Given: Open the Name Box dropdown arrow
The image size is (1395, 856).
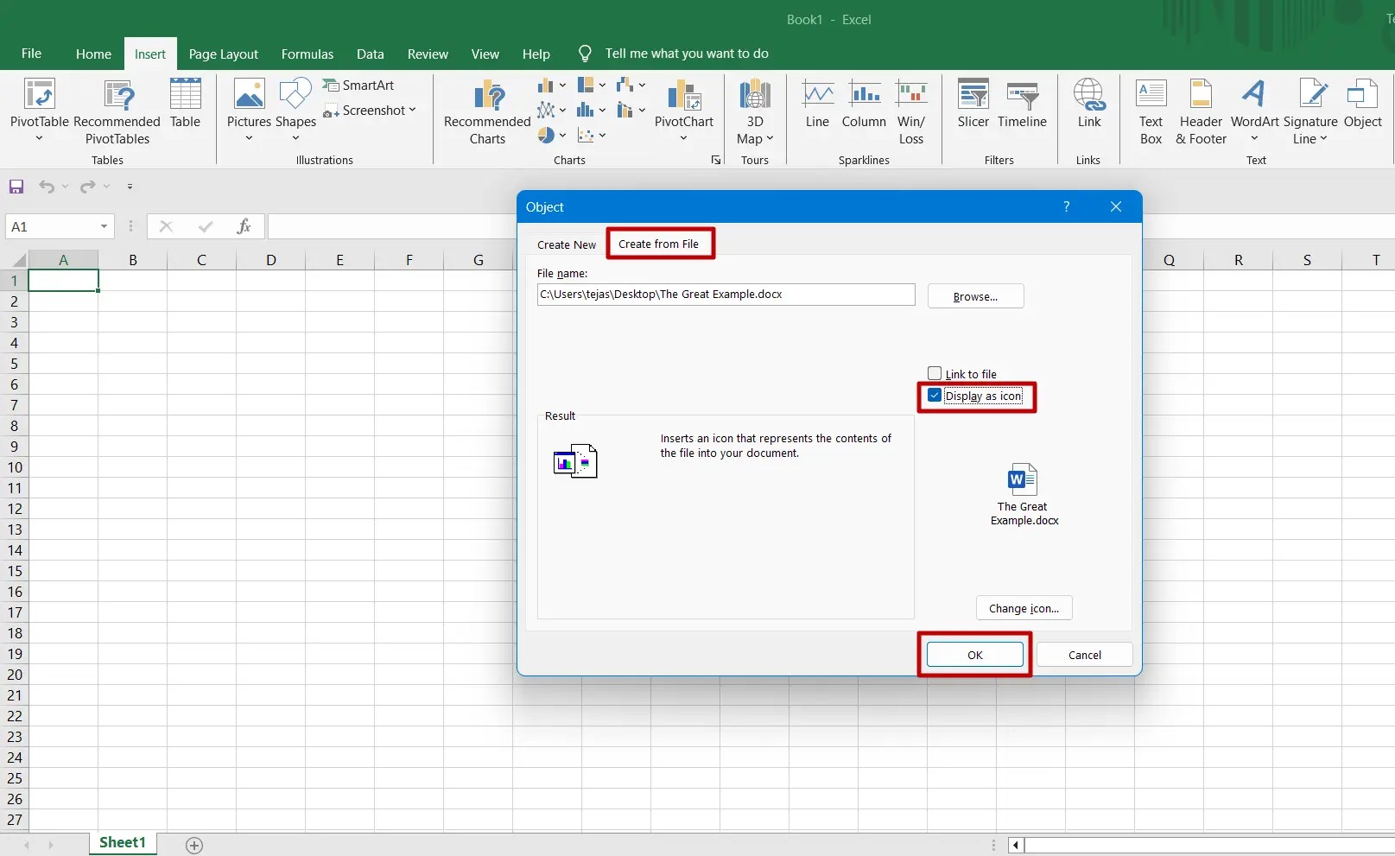Looking at the screenshot, I should (104, 226).
